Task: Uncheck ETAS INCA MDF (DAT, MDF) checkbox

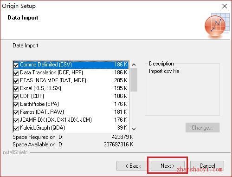Action: coord(16,81)
